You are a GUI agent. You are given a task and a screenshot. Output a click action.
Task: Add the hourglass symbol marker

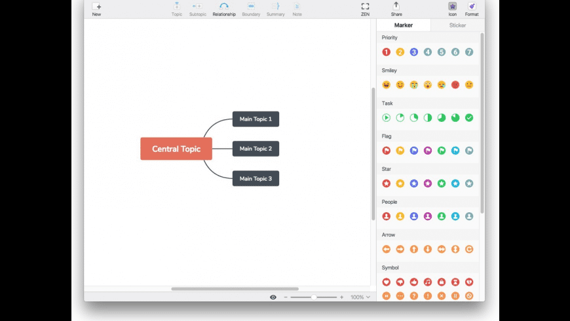click(x=455, y=282)
